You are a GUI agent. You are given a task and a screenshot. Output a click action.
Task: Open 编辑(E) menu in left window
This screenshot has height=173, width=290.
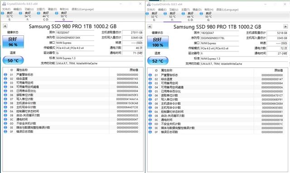17,9
